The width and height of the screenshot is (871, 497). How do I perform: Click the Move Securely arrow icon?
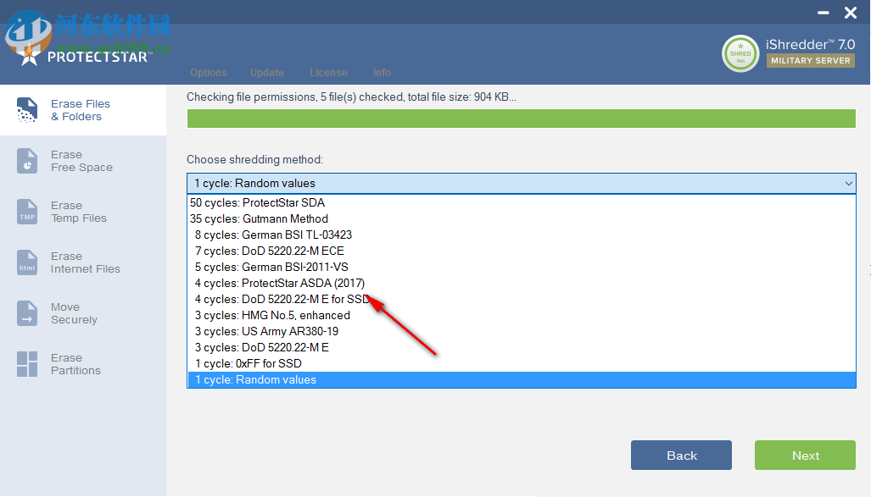(26, 313)
